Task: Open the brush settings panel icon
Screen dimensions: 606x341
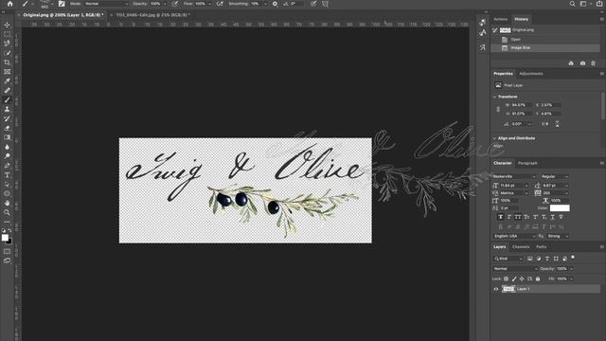Action: [62, 4]
